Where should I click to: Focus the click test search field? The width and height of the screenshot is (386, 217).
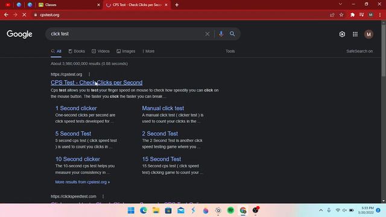[x=125, y=34]
